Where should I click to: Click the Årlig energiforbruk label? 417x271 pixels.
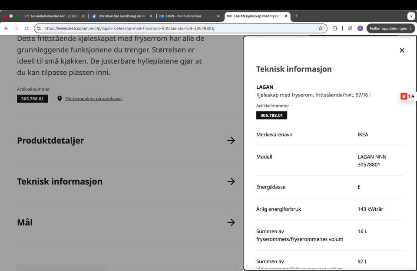pos(278,209)
